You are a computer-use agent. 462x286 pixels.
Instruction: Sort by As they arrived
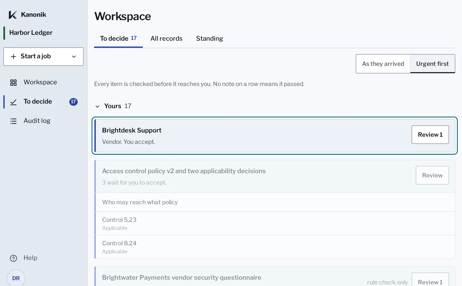(x=383, y=64)
